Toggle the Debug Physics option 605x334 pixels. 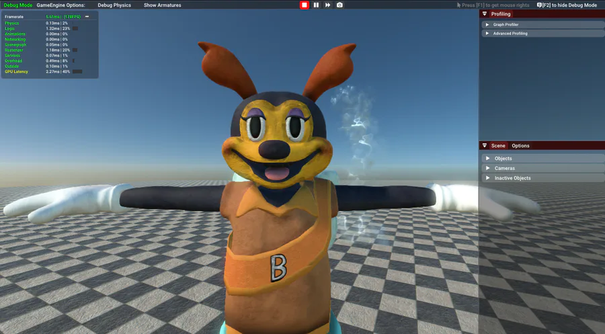114,5
